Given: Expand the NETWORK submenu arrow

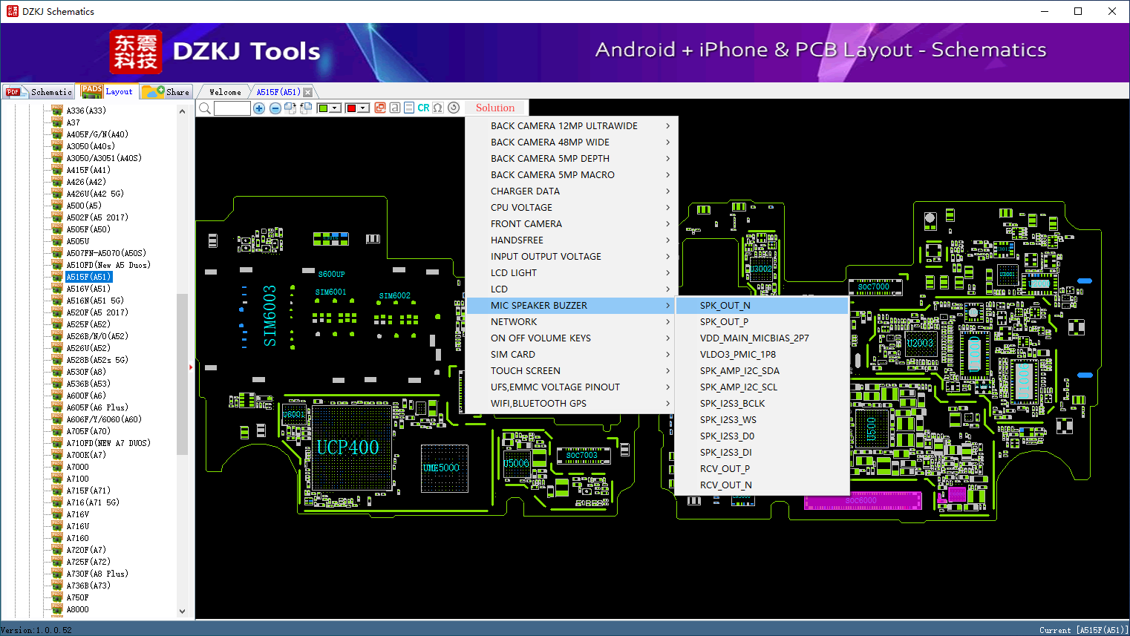Looking at the screenshot, I should (667, 322).
